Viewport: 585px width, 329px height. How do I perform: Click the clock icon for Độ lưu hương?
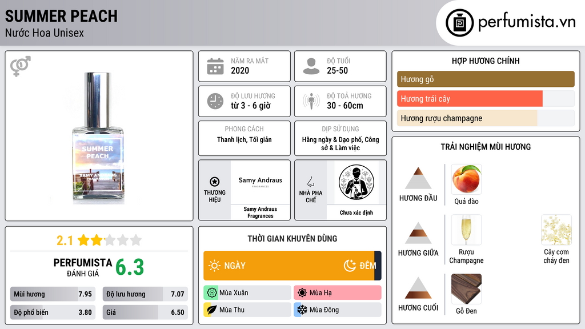pyautogui.click(x=215, y=101)
